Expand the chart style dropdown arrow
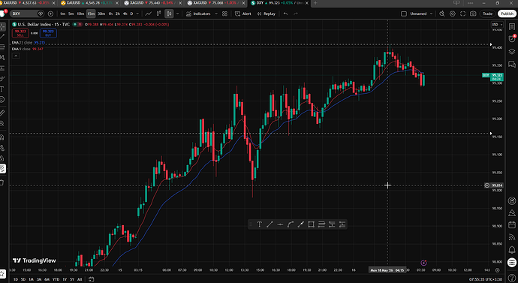The width and height of the screenshot is (518, 283). (x=178, y=14)
